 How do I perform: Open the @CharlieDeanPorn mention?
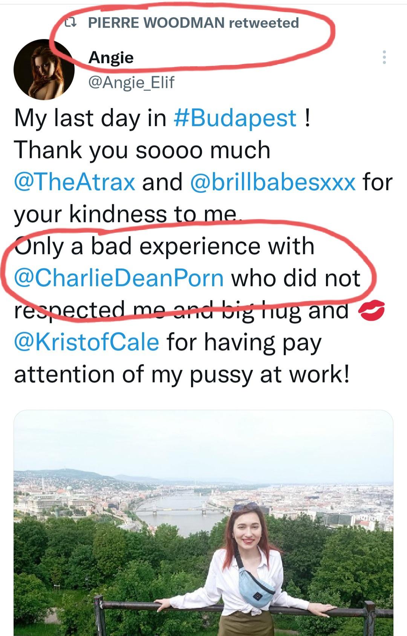point(119,278)
